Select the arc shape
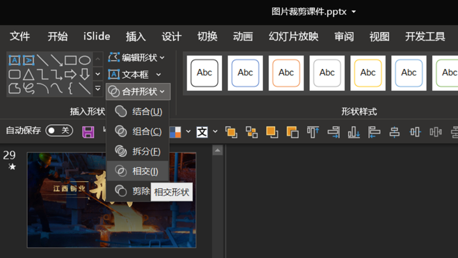Image resolution: width=458 pixels, height=258 pixels. 43,88
